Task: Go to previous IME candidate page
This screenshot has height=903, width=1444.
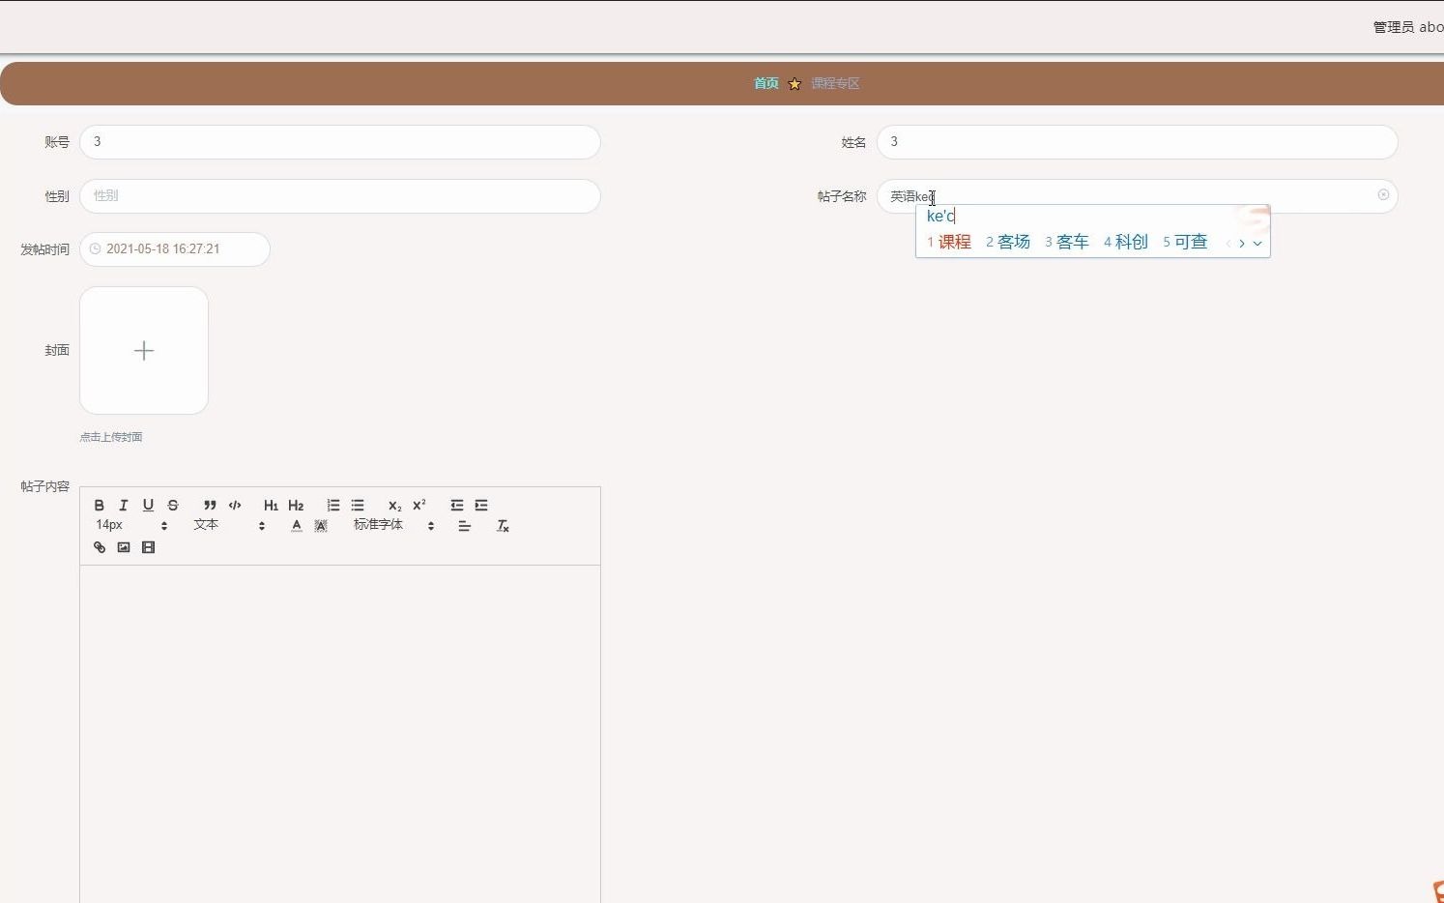Action: click(x=1227, y=244)
